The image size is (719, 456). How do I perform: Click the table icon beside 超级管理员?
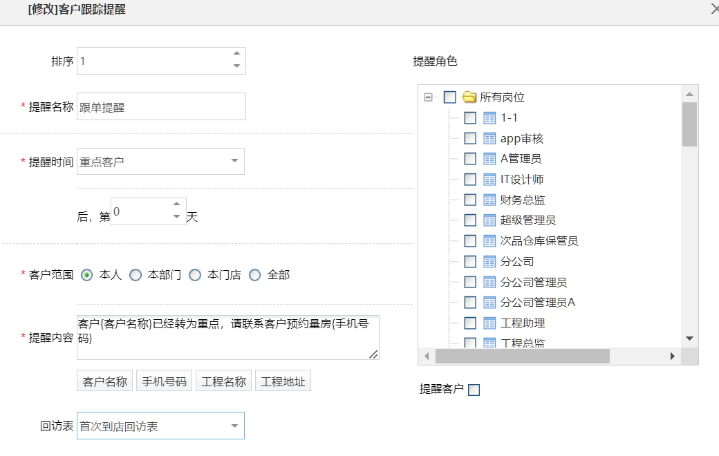click(490, 220)
